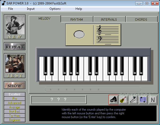Viewport: 160px width, 125px height.
Task: Click the gray oval sound indicator
Action: [79, 34]
